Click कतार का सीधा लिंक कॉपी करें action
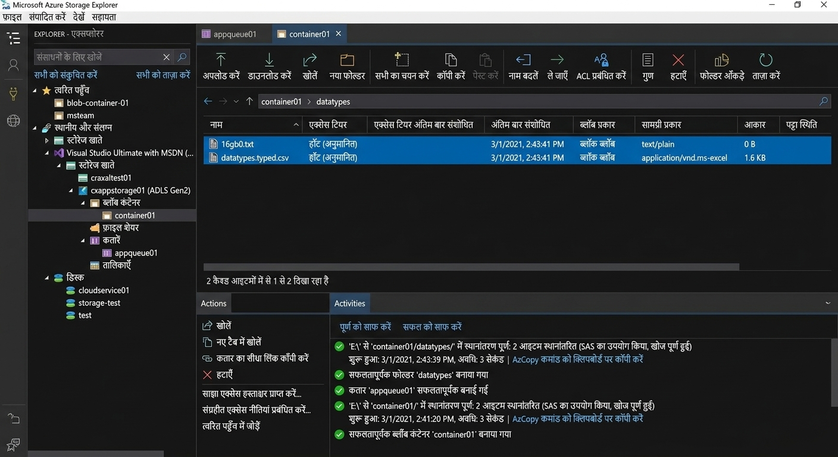The image size is (838, 457). 262,358
